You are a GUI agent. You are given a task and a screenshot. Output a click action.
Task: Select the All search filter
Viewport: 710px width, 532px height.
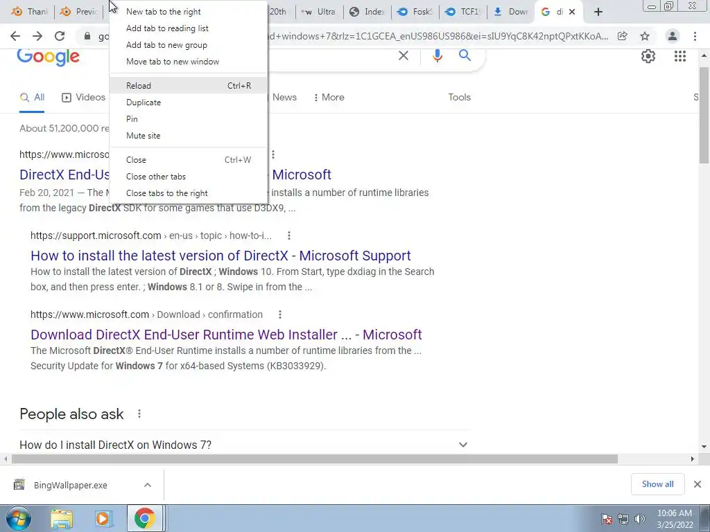(32, 97)
